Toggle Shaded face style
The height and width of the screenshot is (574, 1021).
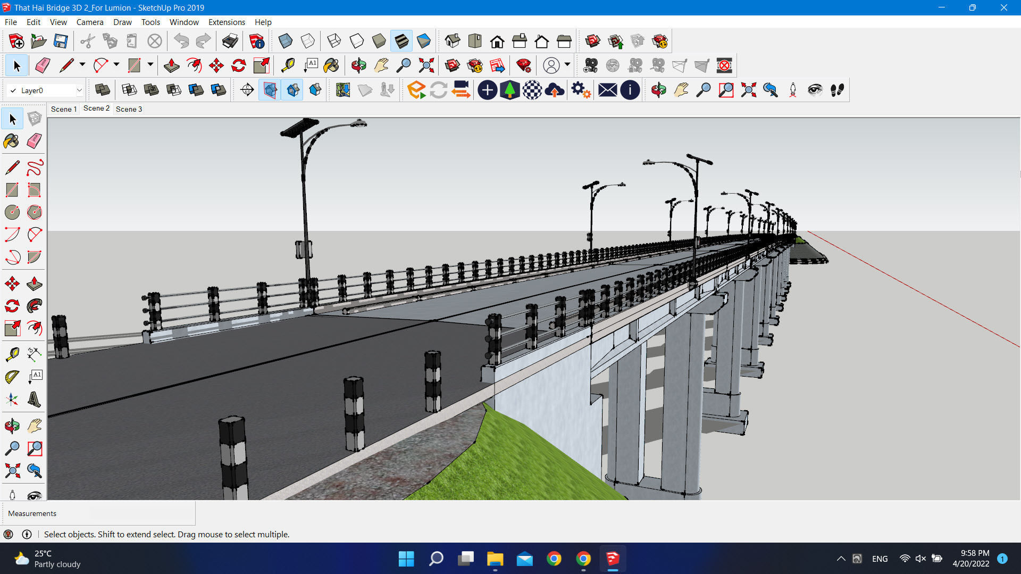click(x=379, y=41)
